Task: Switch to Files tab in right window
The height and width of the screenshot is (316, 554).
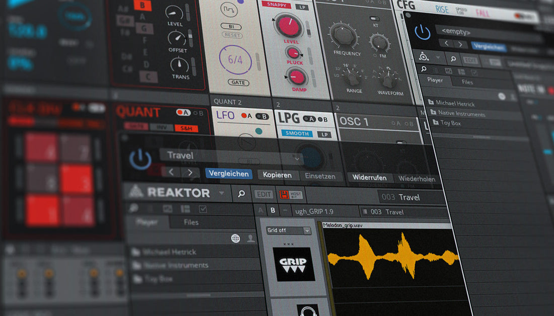Action: pyautogui.click(x=467, y=82)
